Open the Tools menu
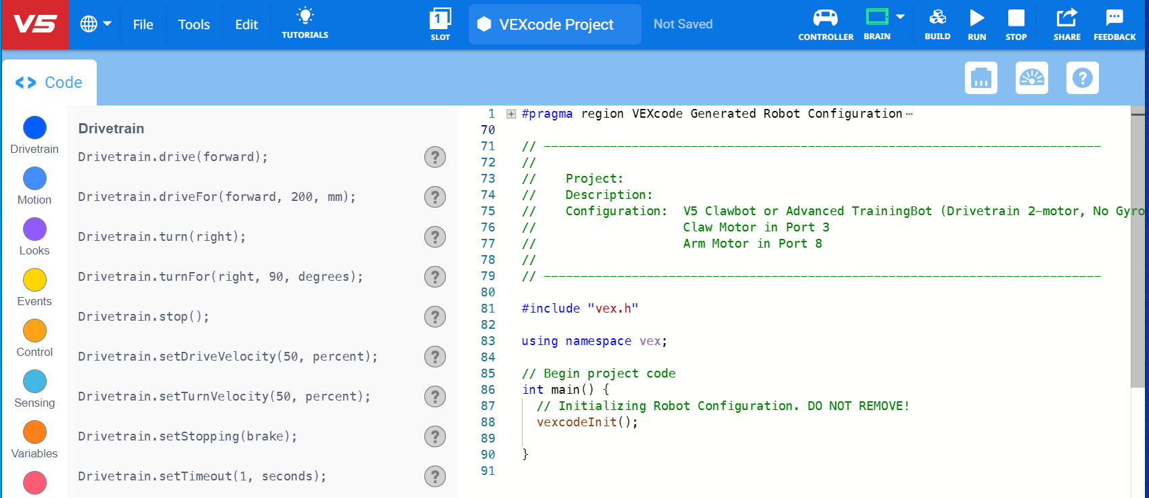This screenshot has width=1149, height=498. (194, 24)
